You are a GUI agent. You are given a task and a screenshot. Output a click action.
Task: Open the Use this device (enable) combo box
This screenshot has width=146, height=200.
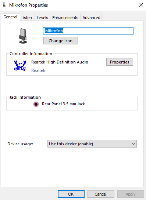click(92, 144)
